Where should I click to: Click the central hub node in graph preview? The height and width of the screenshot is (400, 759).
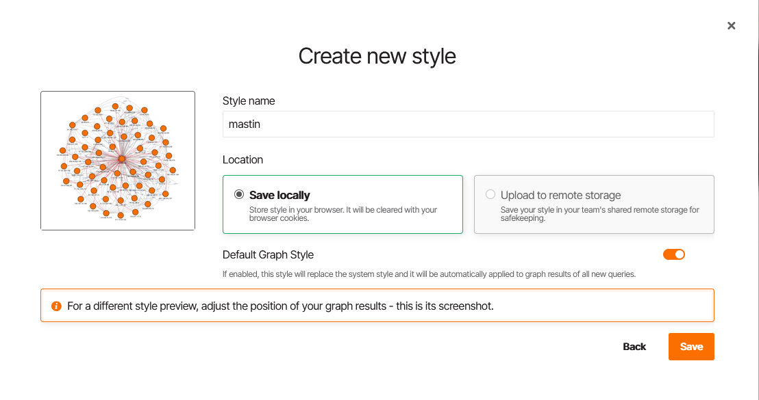(x=121, y=159)
